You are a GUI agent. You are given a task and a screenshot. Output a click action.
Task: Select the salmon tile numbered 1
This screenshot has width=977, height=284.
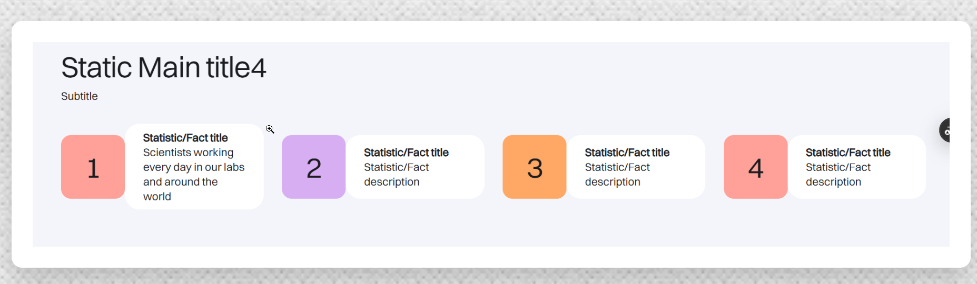[93, 167]
